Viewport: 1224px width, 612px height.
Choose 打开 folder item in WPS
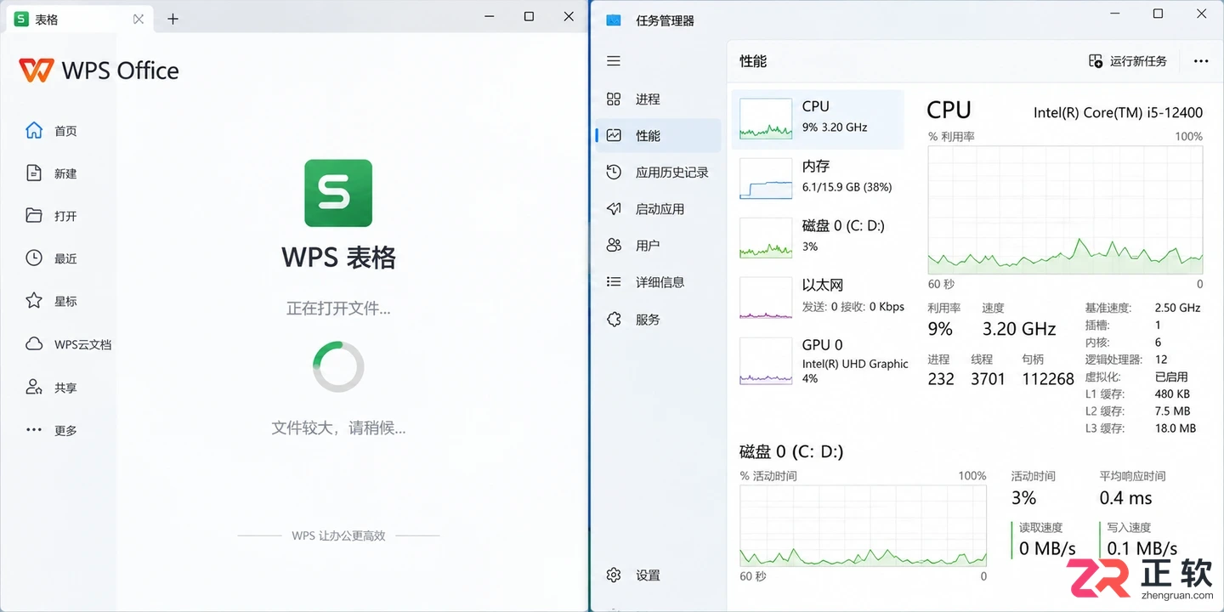[x=53, y=216]
